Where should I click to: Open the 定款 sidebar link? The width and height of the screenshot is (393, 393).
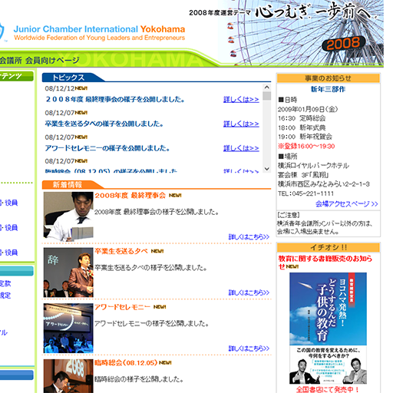(x=5, y=283)
